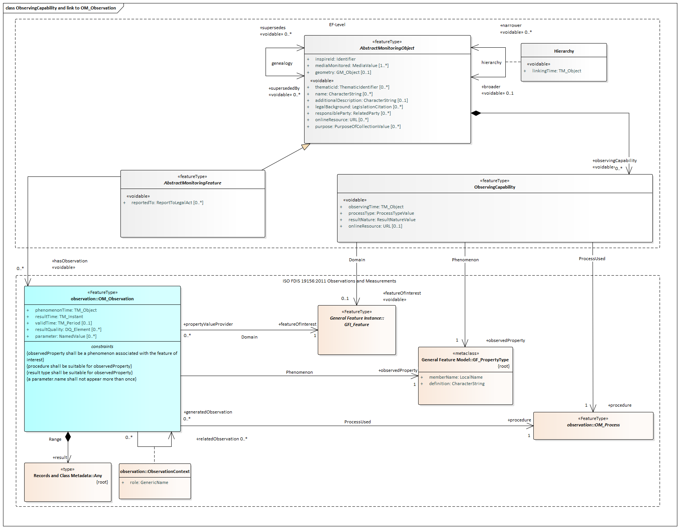Screen dimensions: 680x529
Task: Select onlineResource: URL [0..1] attribute
Action: 375,226
